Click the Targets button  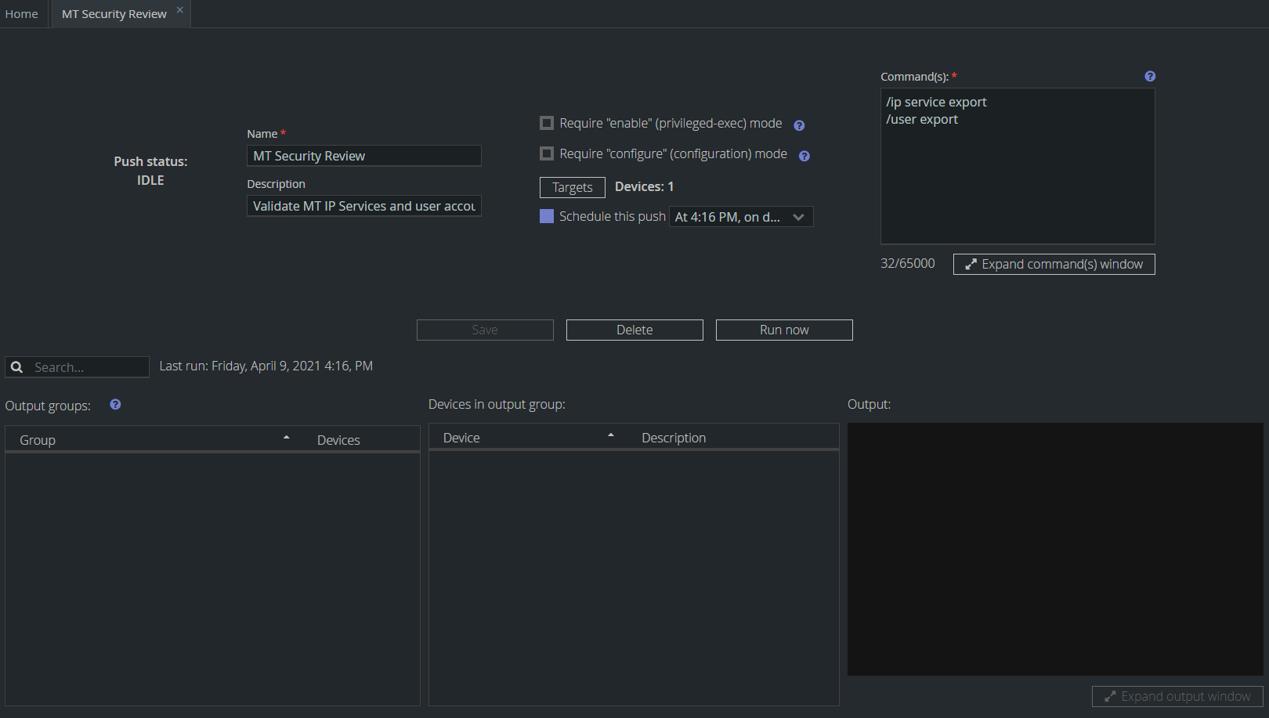coord(573,187)
